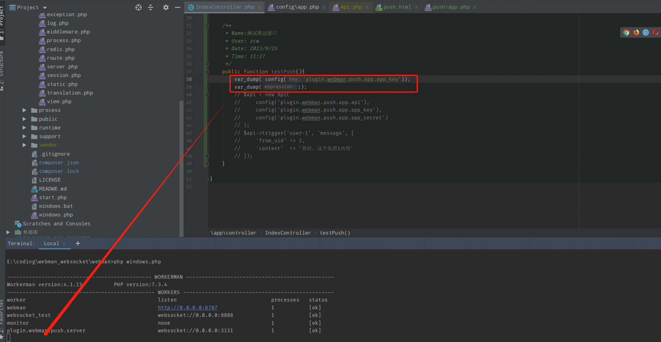
Task: Open Project panel settings gear
Action: click(x=166, y=7)
